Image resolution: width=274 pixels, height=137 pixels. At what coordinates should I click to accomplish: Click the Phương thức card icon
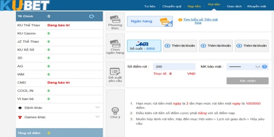click(115, 20)
